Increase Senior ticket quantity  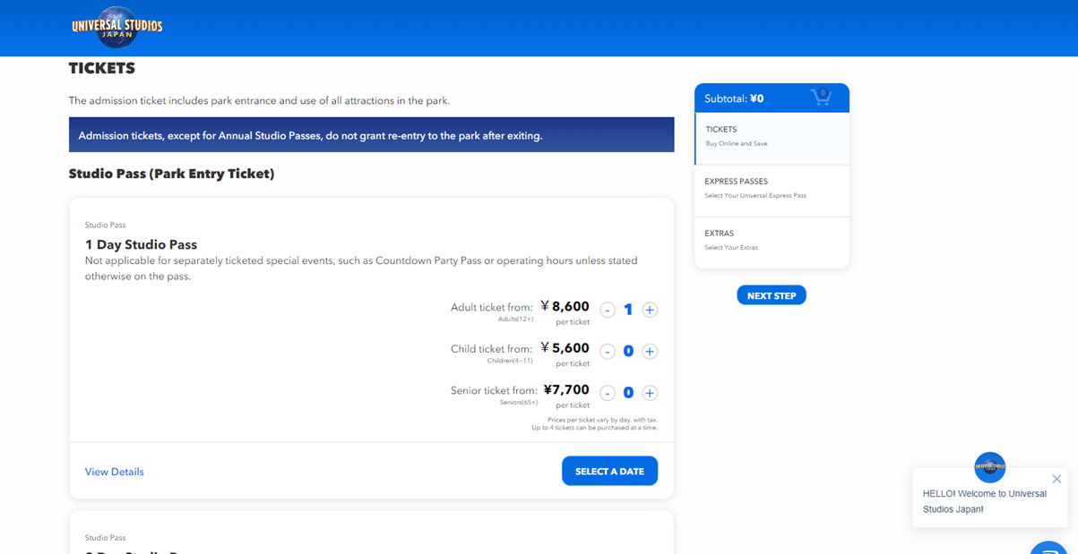coord(650,393)
